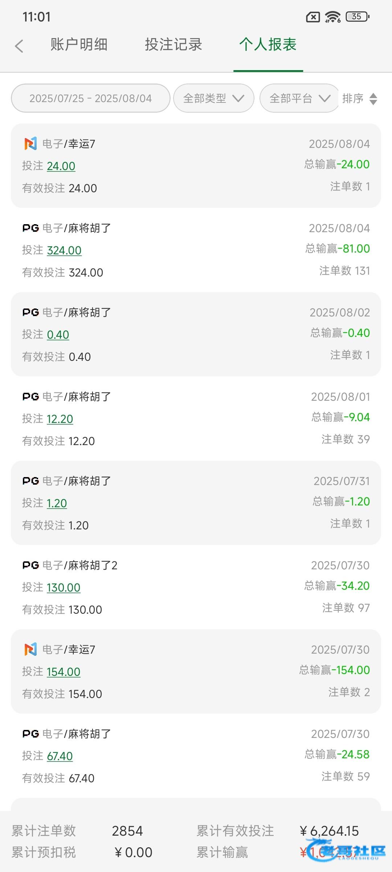
Task: Expand the 全部平台 filter dropdown
Action: tap(299, 98)
